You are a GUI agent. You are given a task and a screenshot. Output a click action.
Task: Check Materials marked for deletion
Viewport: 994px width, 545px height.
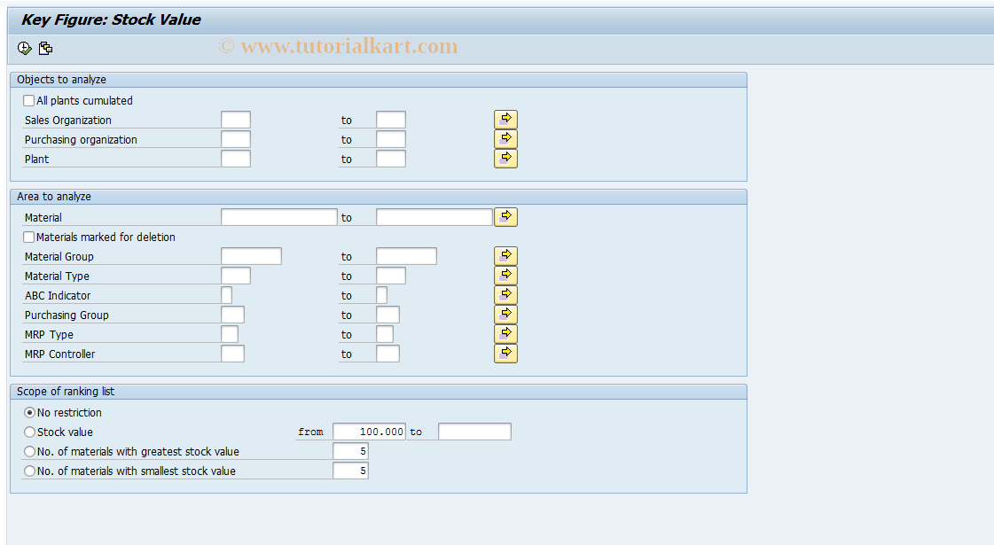click(28, 237)
